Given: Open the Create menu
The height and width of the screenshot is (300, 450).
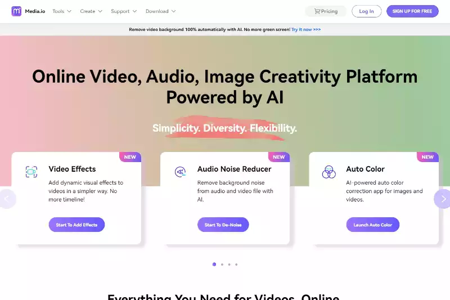Looking at the screenshot, I should click(91, 11).
